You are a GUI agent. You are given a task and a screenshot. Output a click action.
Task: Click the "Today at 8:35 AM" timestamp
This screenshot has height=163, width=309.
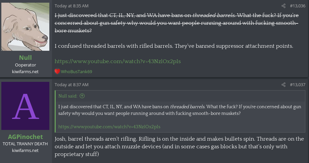coord(71,6)
